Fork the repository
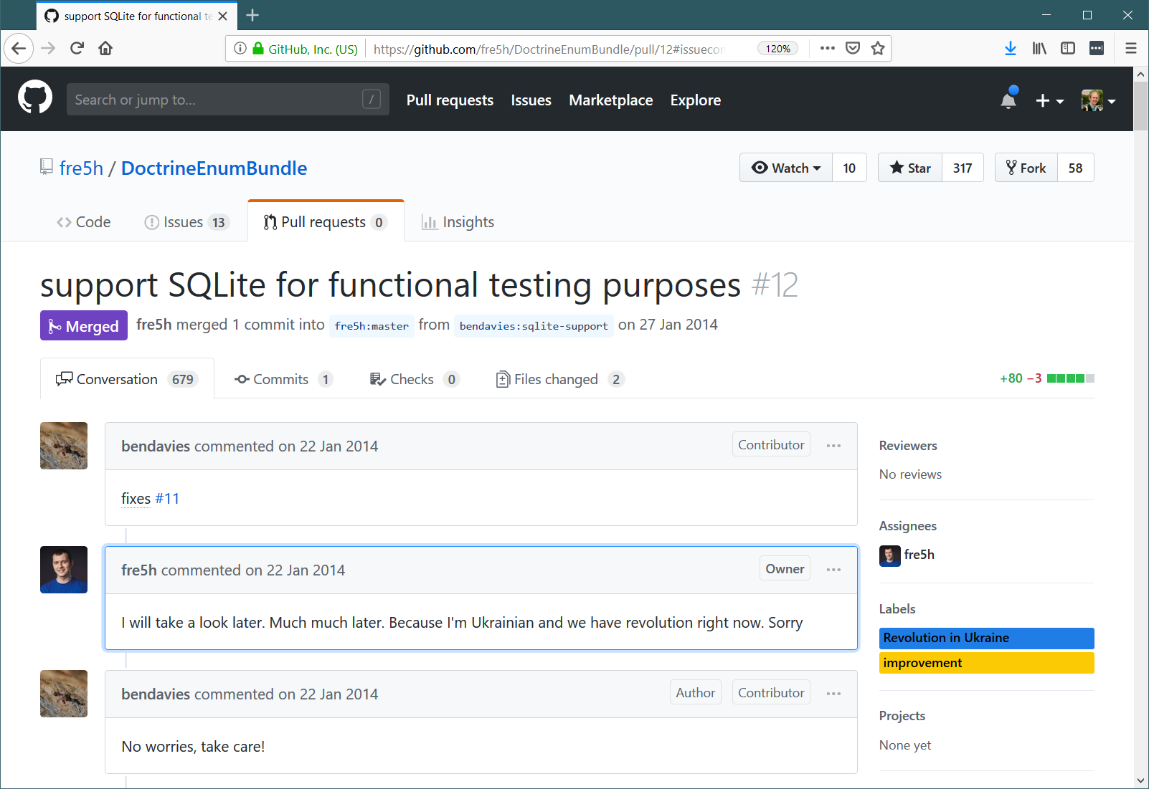This screenshot has height=789, width=1149. tap(1026, 168)
